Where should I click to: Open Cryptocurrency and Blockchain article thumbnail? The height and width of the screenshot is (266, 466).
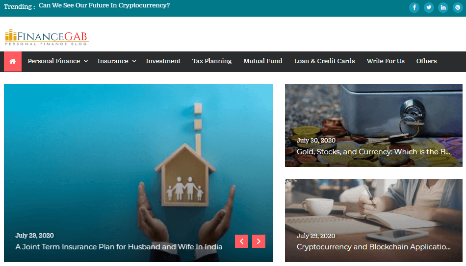374,220
